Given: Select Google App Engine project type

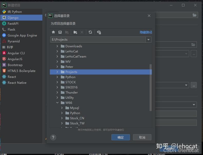Looking at the screenshot, I should [x=21, y=35].
